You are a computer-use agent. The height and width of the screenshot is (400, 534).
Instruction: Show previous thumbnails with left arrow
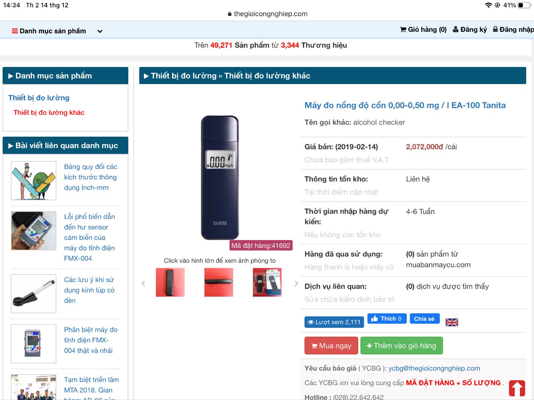click(143, 283)
